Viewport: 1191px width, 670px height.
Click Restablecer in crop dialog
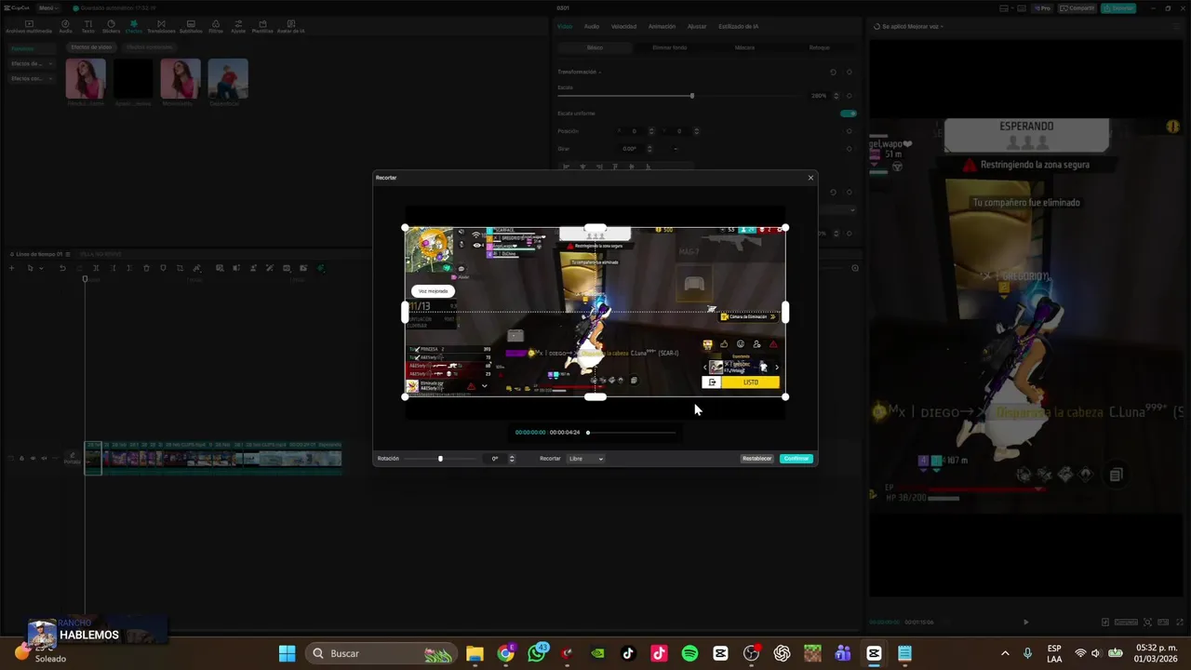(x=757, y=459)
